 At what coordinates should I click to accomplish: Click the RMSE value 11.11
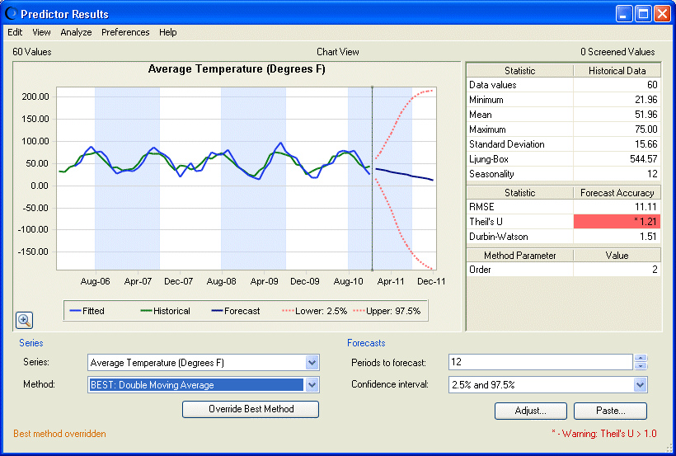[645, 207]
